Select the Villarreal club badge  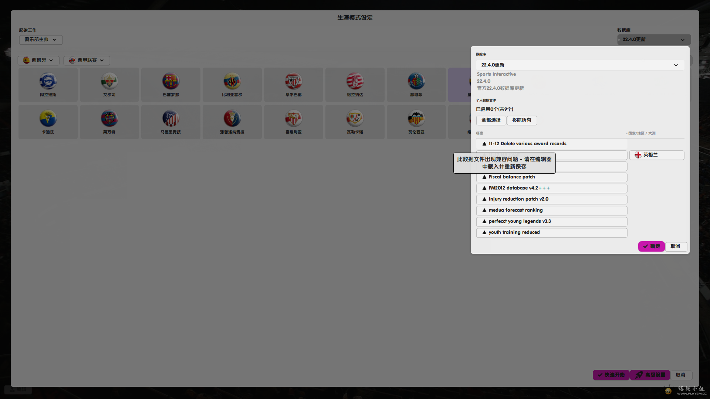point(232,81)
